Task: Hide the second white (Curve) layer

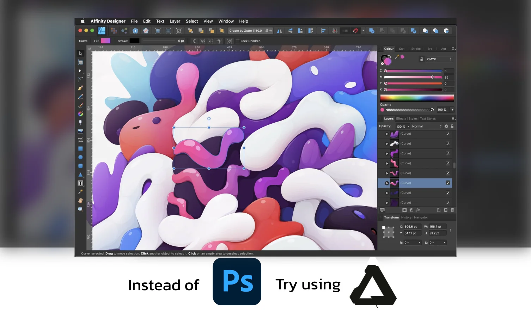Action: pyautogui.click(x=448, y=143)
